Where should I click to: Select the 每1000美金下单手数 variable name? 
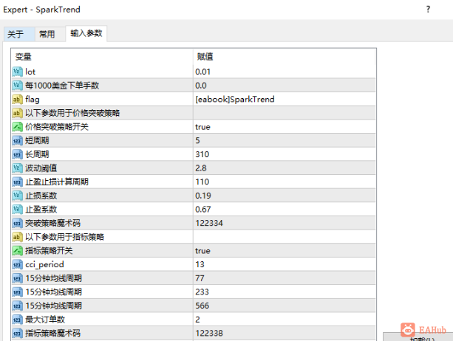click(x=62, y=86)
